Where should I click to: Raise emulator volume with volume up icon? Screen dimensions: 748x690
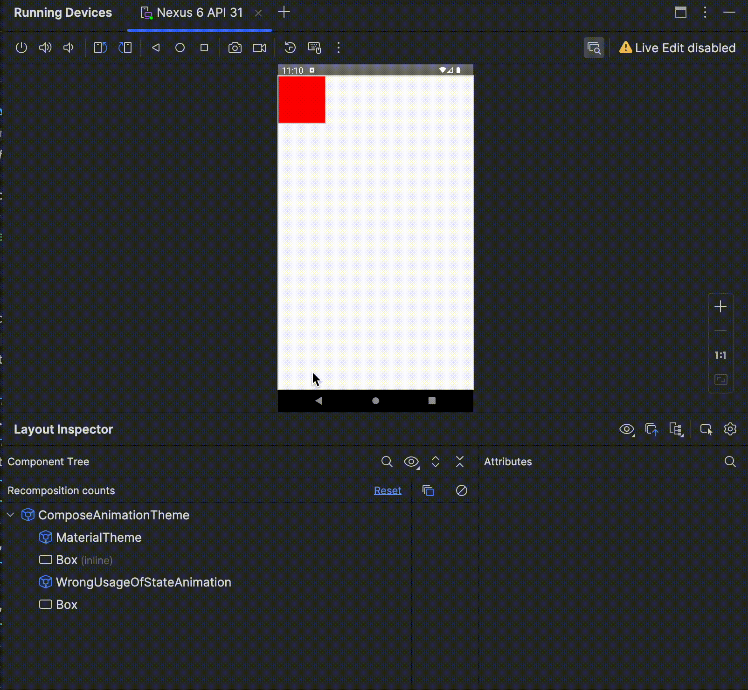point(45,48)
